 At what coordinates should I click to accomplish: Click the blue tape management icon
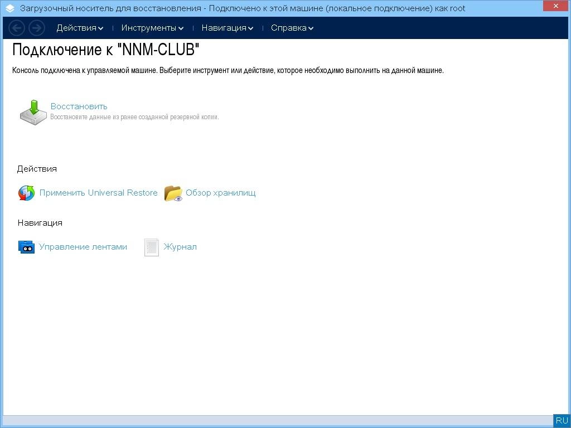coord(26,247)
